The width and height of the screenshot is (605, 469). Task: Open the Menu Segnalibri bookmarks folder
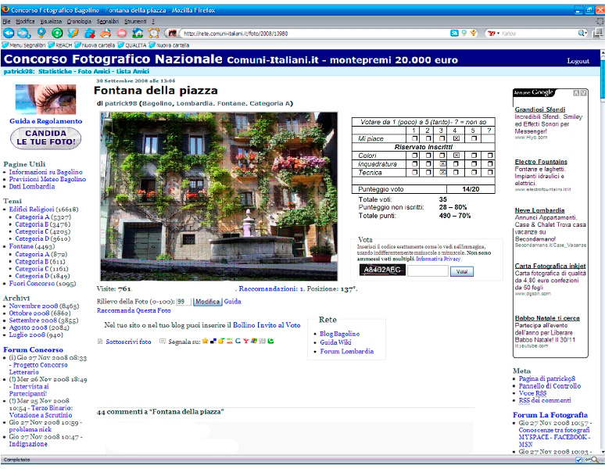tap(24, 45)
